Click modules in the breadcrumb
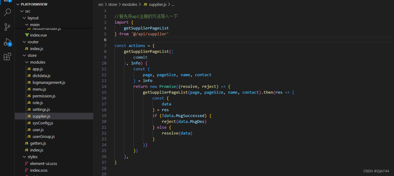Viewport: 394px width, 176px height. (129, 4)
